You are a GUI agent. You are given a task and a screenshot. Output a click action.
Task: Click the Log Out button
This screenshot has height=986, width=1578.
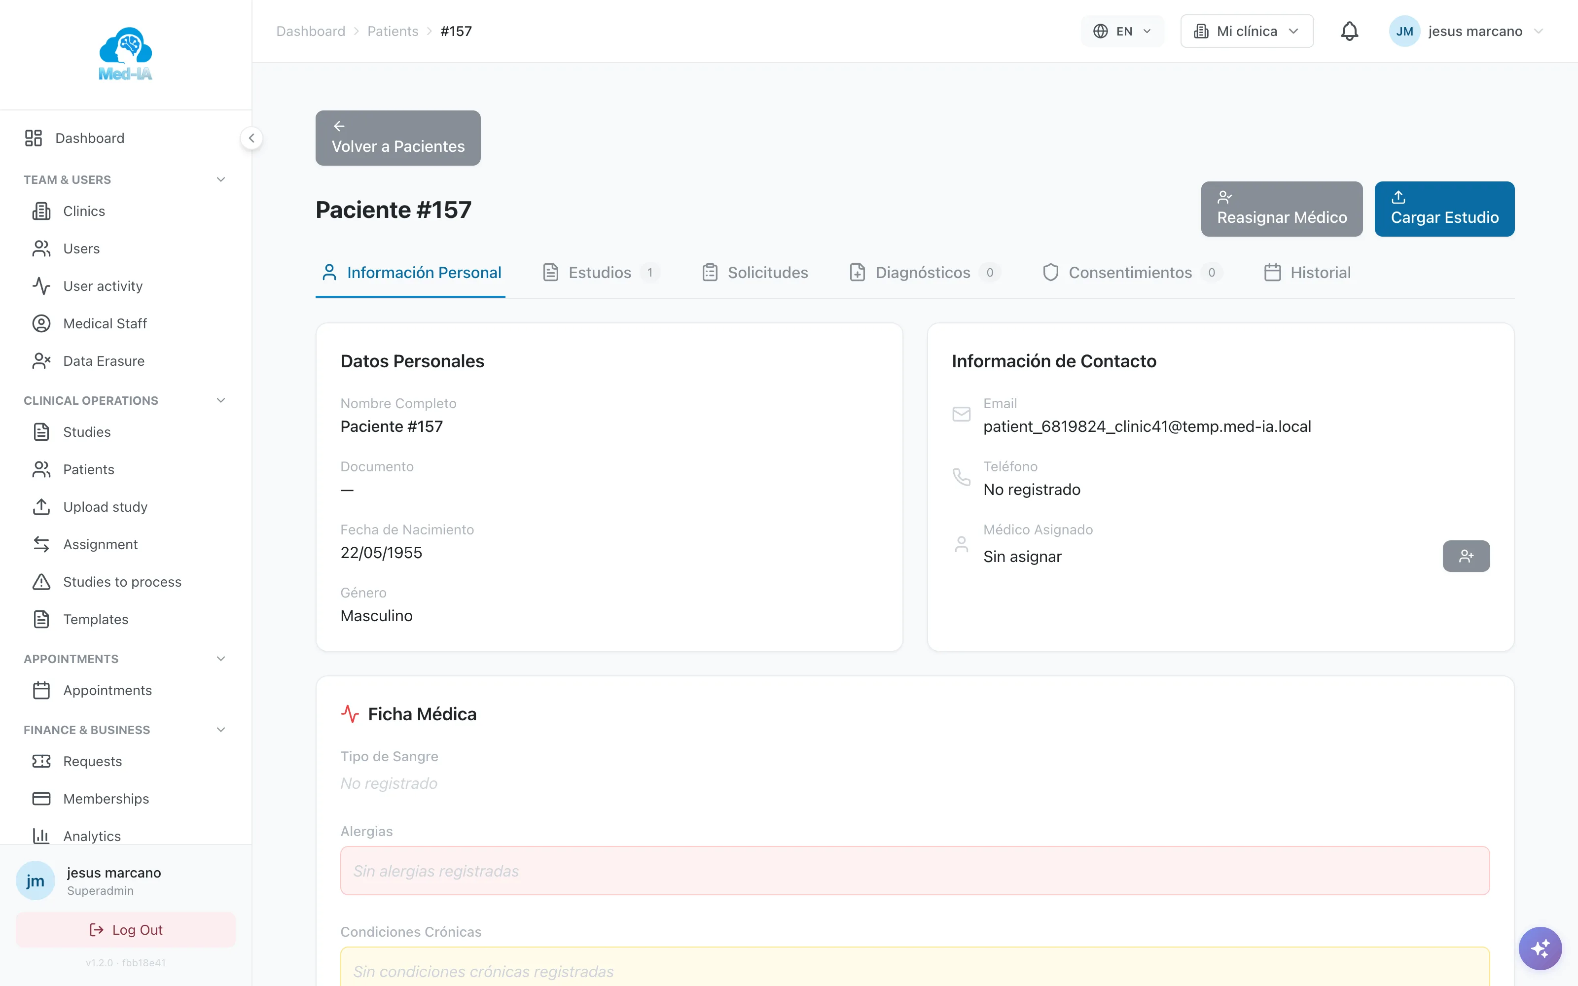coord(125,930)
